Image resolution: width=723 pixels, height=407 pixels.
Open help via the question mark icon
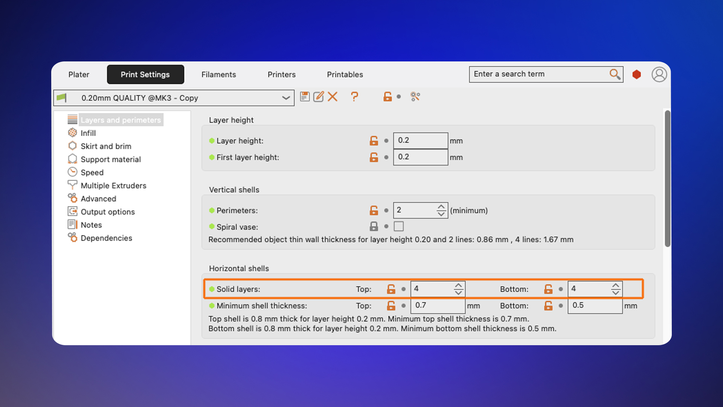pyautogui.click(x=354, y=97)
